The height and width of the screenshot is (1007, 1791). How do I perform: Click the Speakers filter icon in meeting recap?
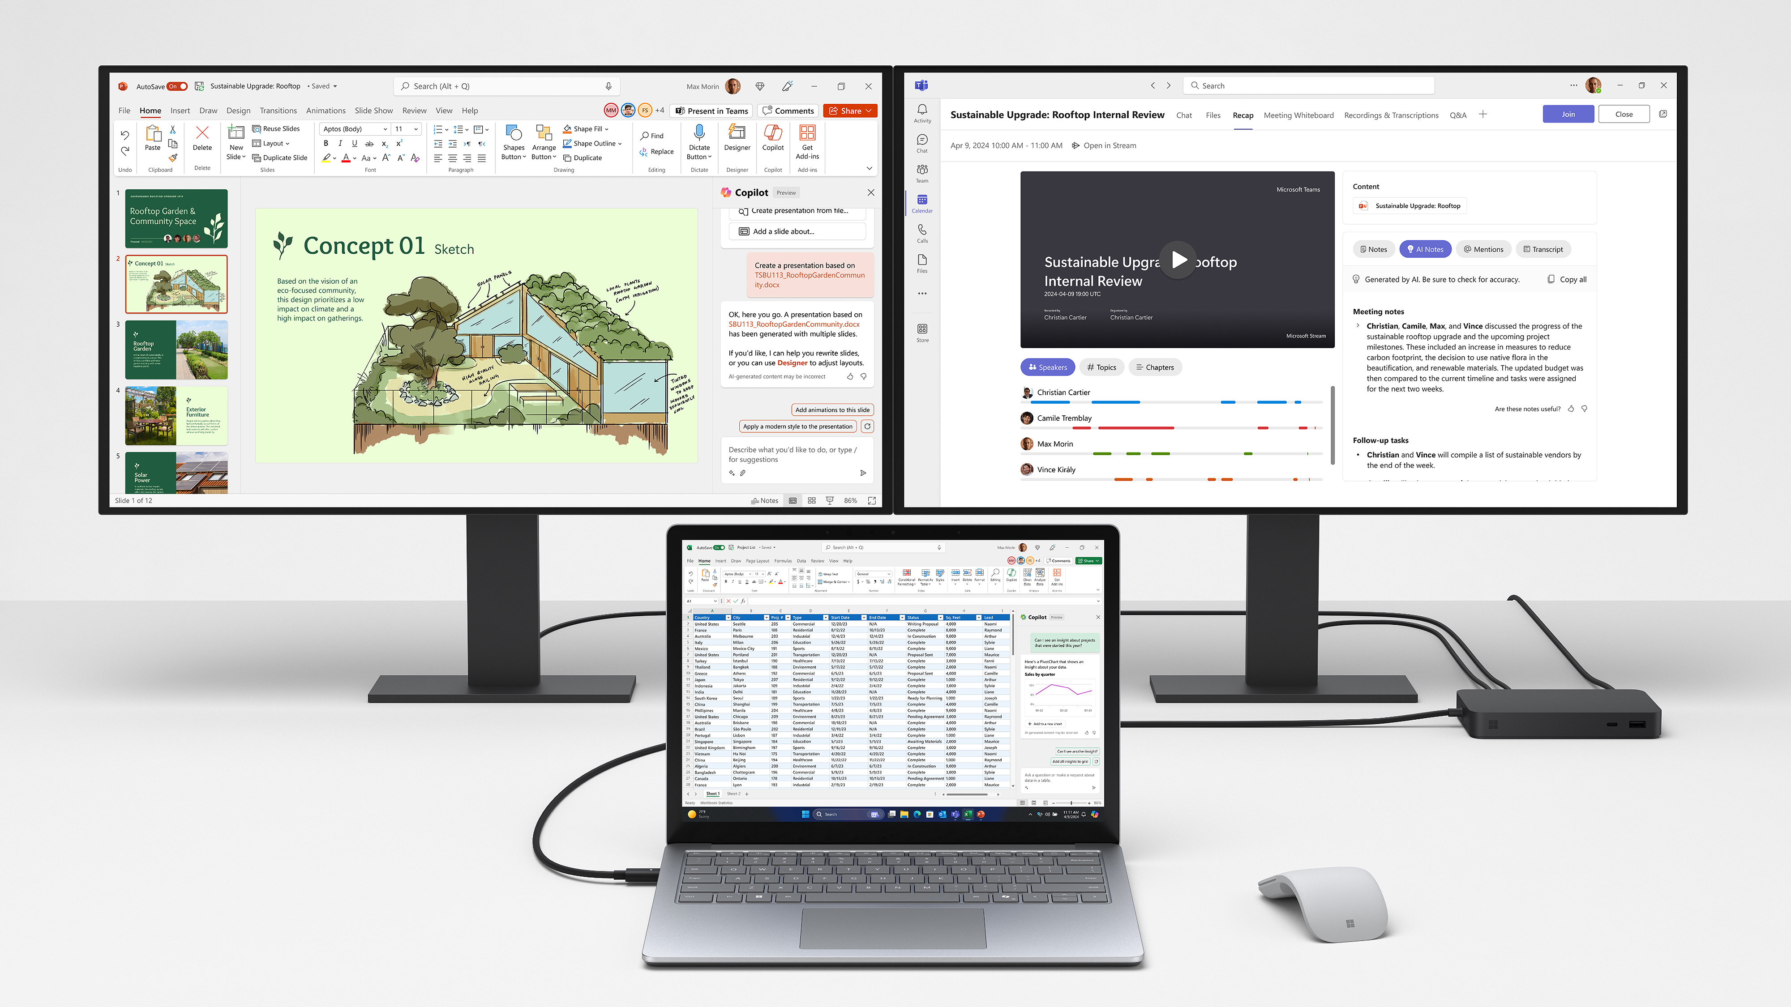[x=1048, y=367]
